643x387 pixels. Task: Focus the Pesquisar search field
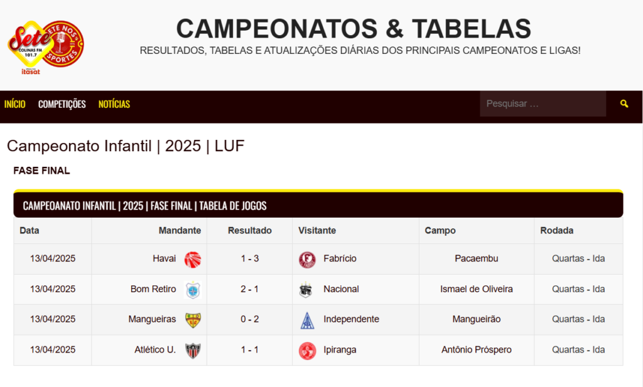(543, 103)
